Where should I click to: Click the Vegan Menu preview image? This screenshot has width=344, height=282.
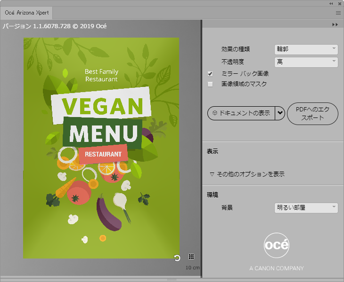click(x=101, y=148)
